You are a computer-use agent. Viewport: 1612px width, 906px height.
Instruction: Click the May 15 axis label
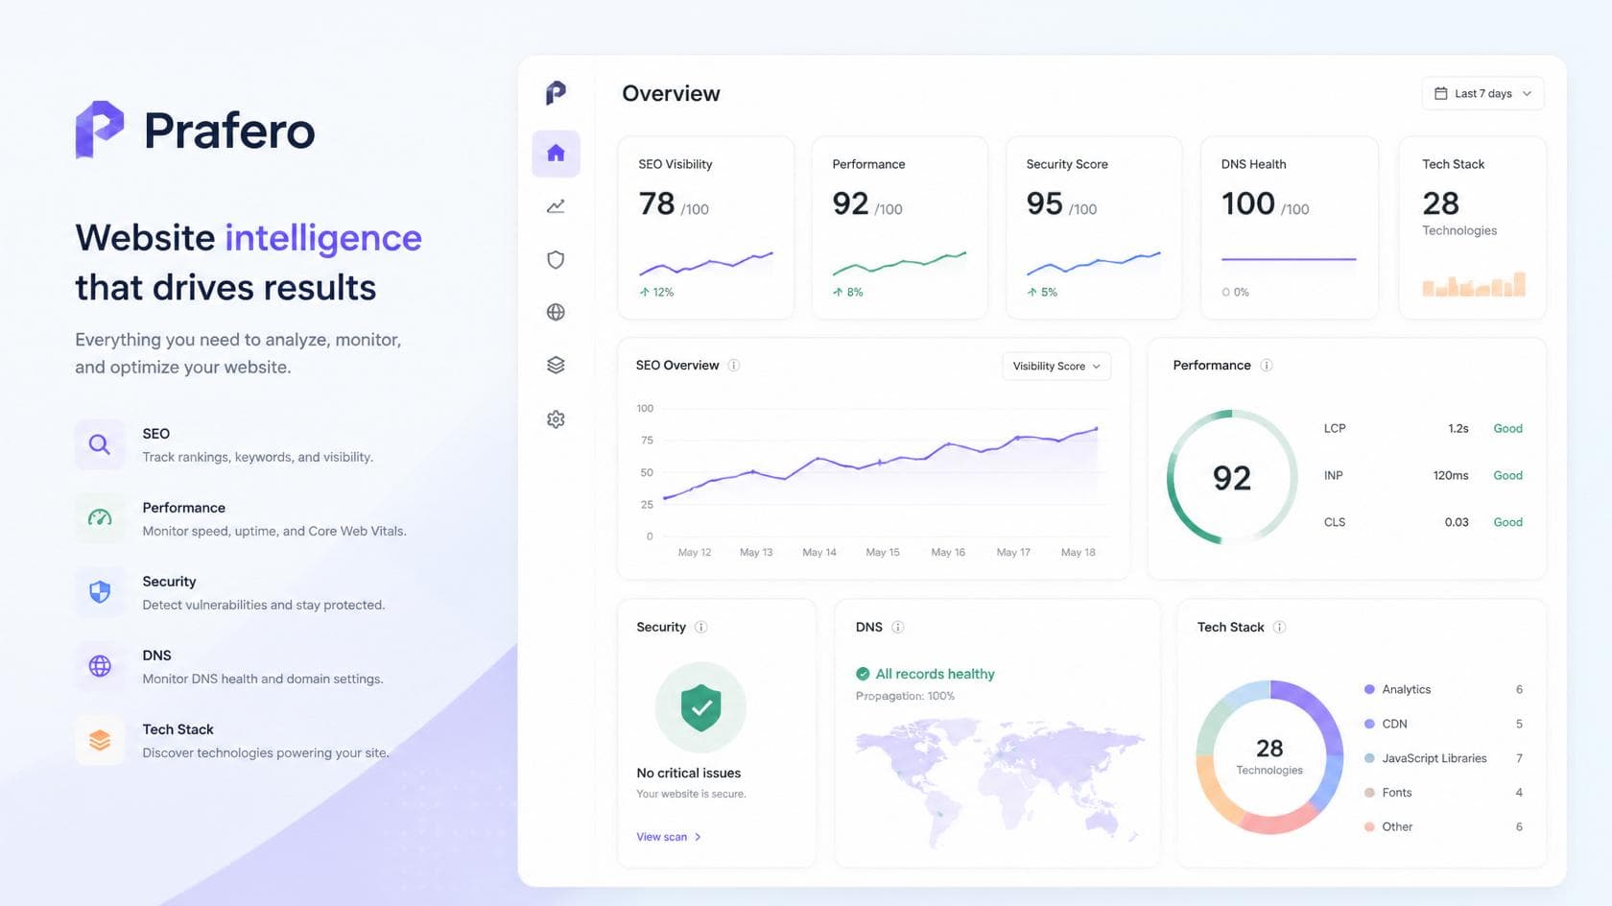(883, 552)
